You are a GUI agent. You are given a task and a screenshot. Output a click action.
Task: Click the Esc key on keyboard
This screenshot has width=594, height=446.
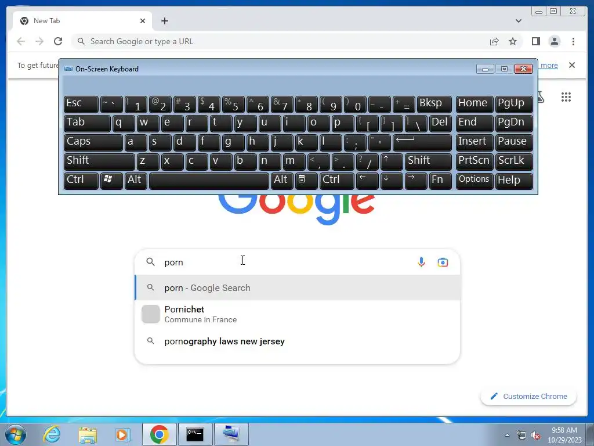81,105
